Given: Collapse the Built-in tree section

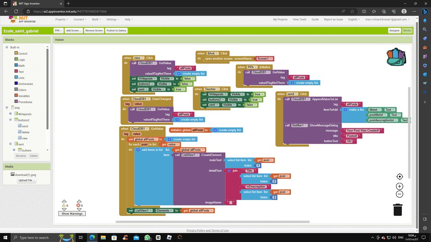Looking at the screenshot, I should click(7, 47).
